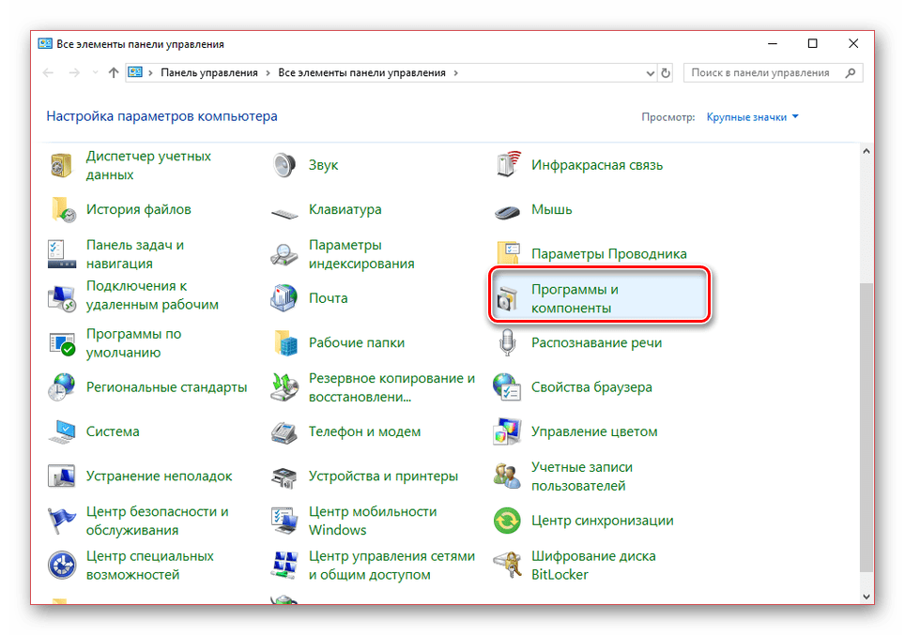Open the Region globe icon (Региональные стандарты)
Image resolution: width=905 pixels, height=635 pixels.
62,387
